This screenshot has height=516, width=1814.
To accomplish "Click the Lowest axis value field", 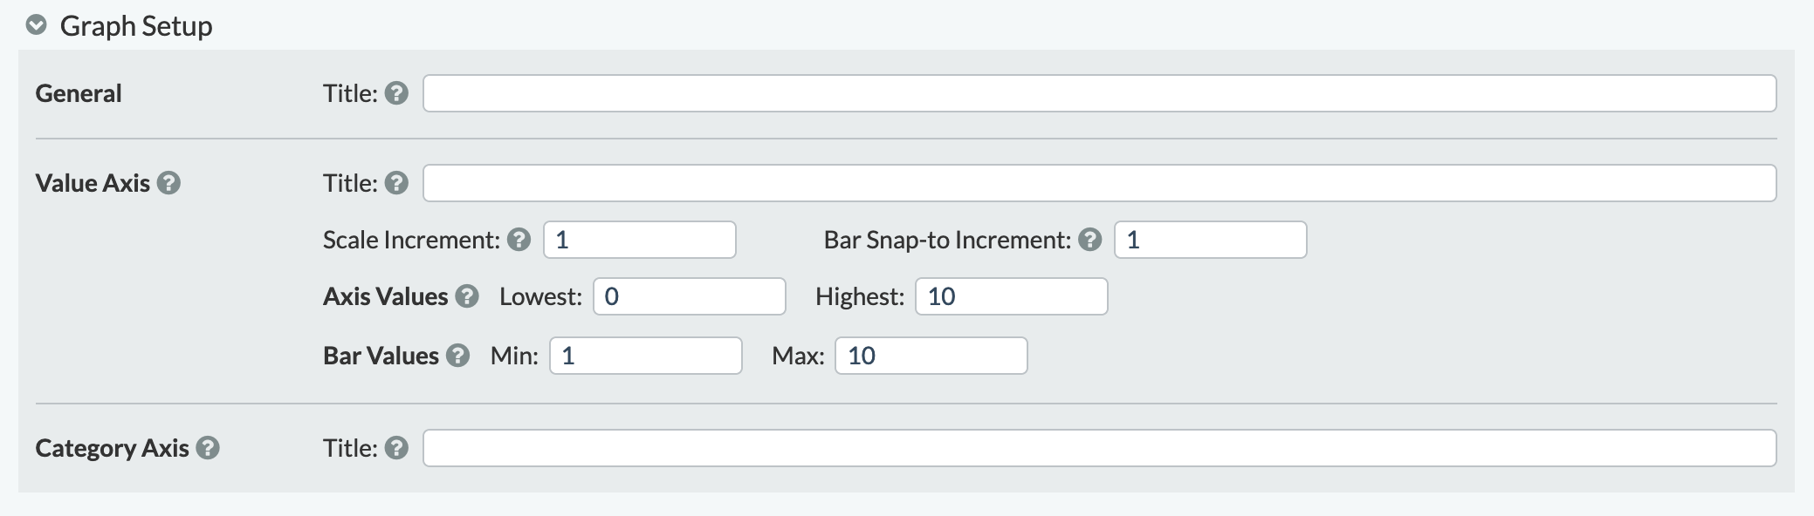I will click(689, 296).
